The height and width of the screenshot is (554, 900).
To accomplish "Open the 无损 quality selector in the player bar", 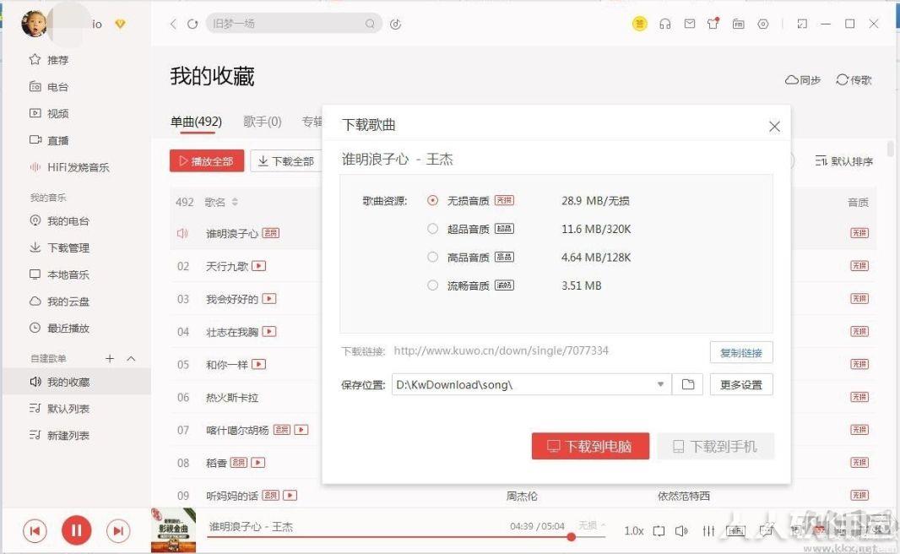I will tap(592, 525).
